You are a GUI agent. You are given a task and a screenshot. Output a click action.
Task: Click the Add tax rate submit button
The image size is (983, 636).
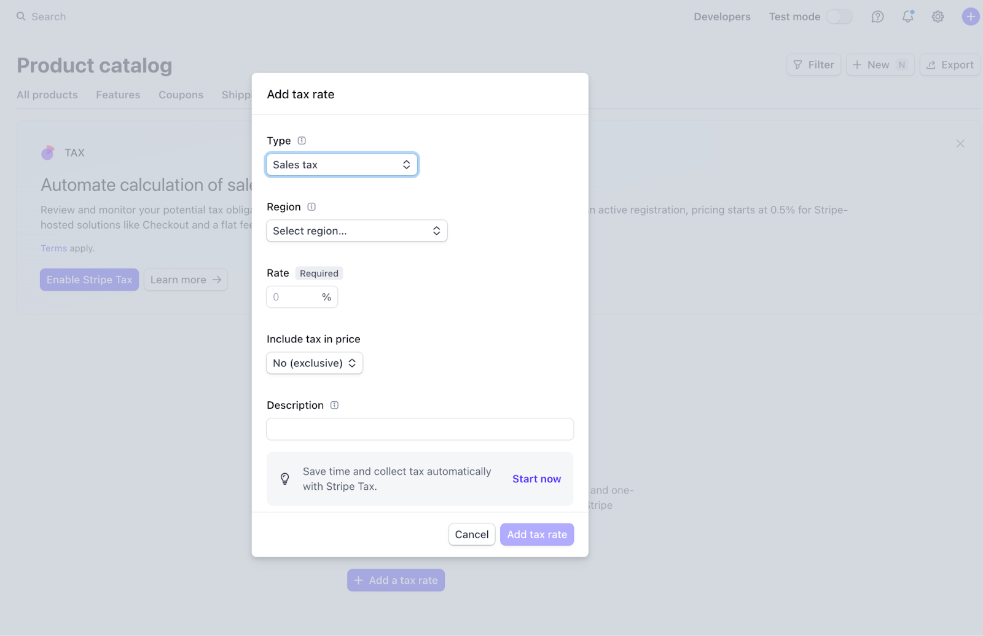(x=537, y=535)
